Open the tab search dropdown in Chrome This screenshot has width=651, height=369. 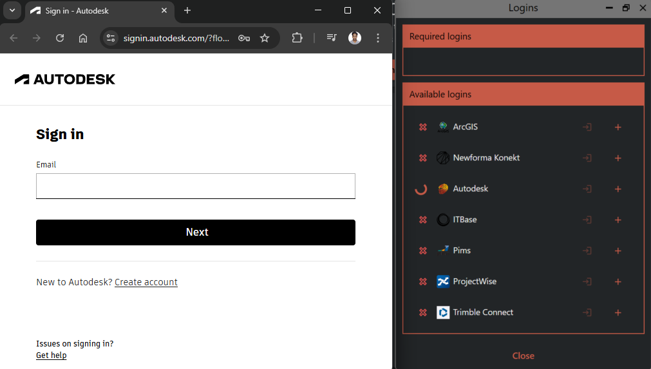12,10
